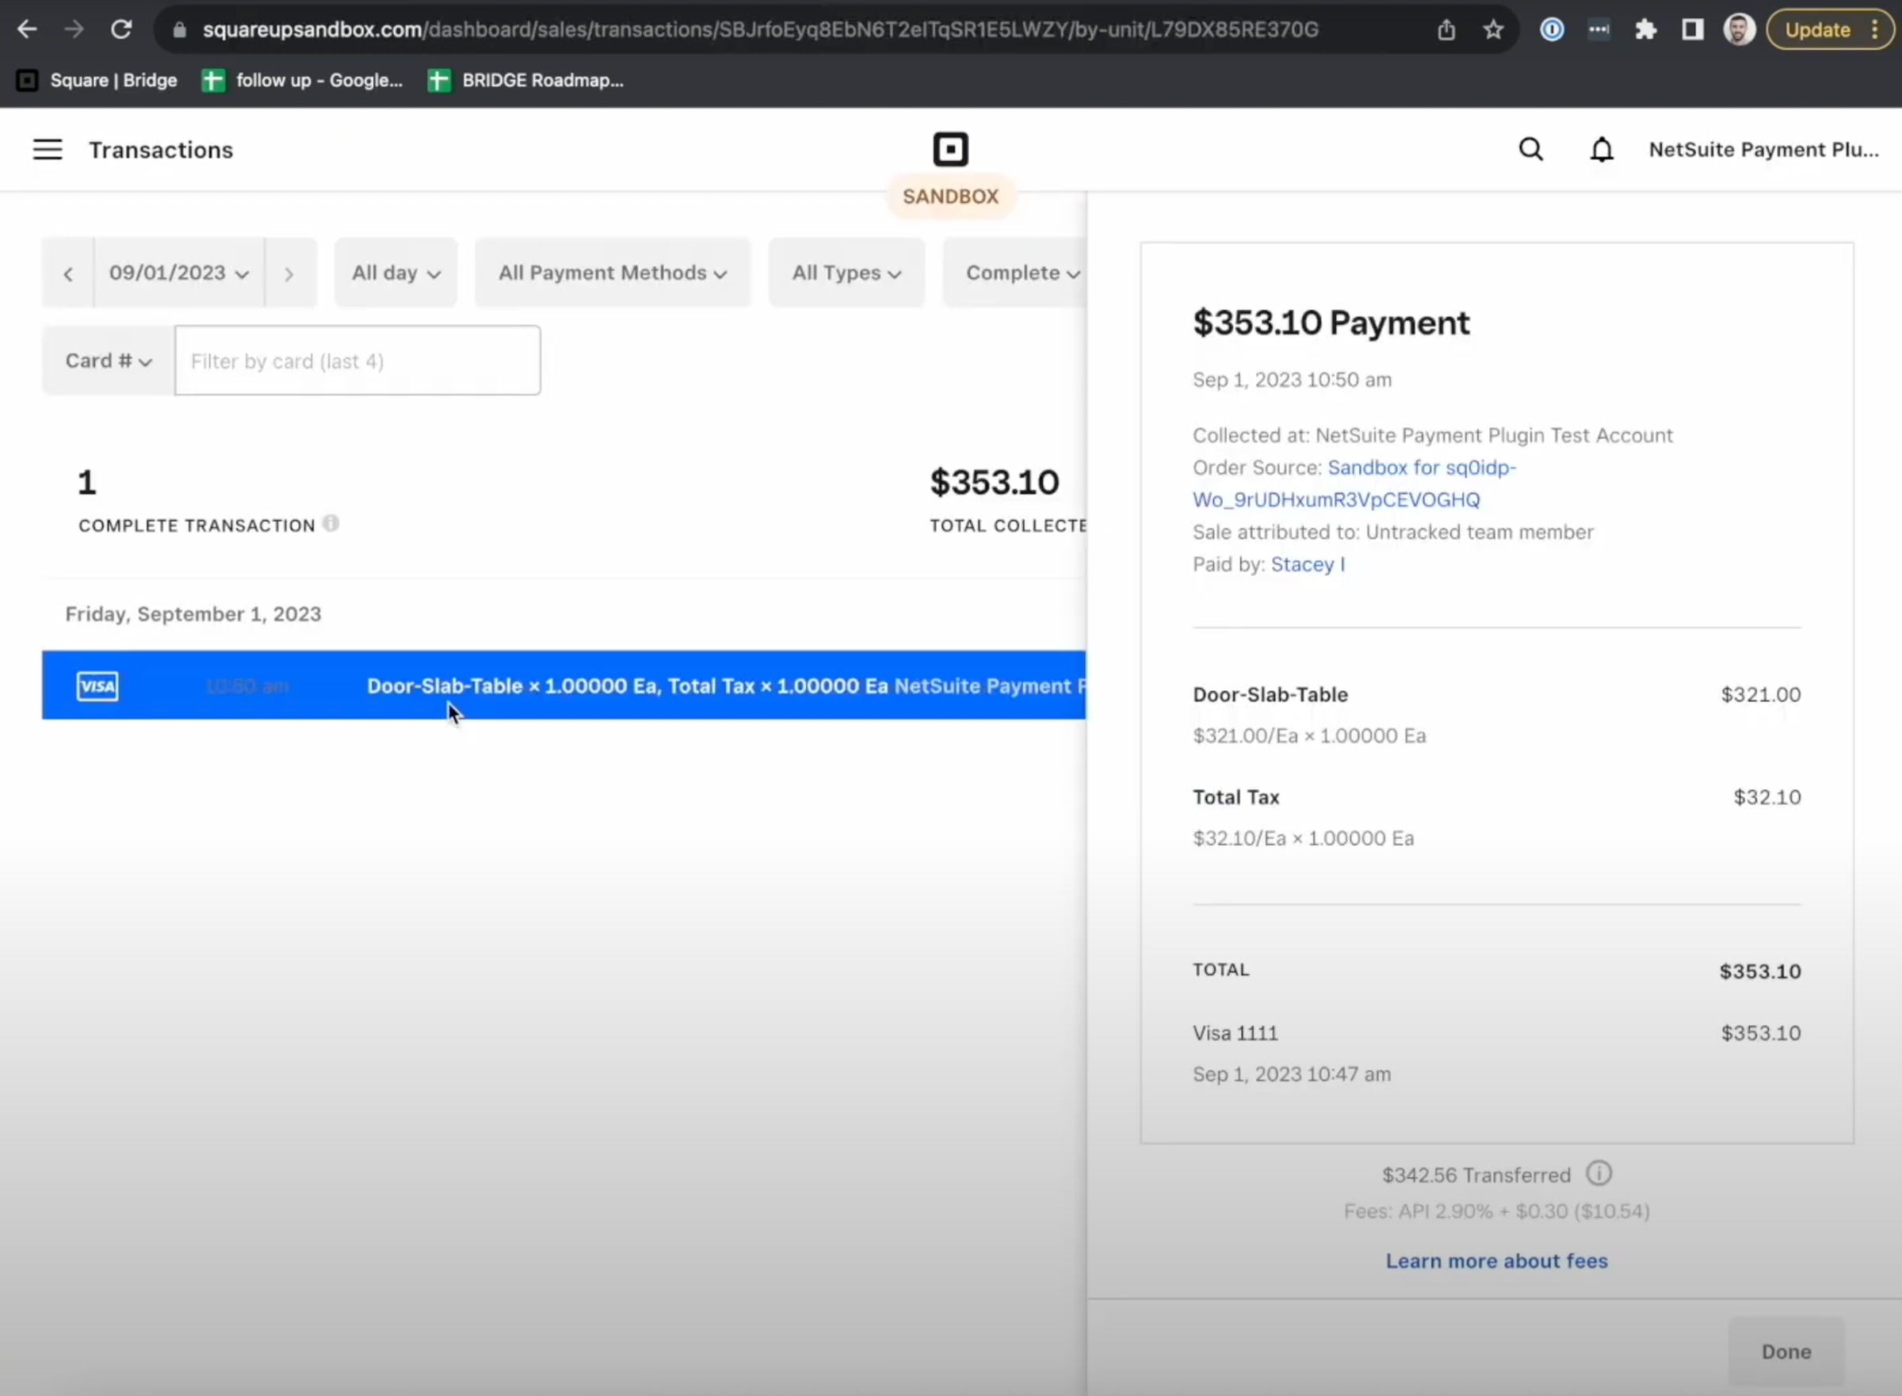This screenshot has height=1396, width=1902.
Task: Expand the All Types dropdown
Action: (846, 273)
